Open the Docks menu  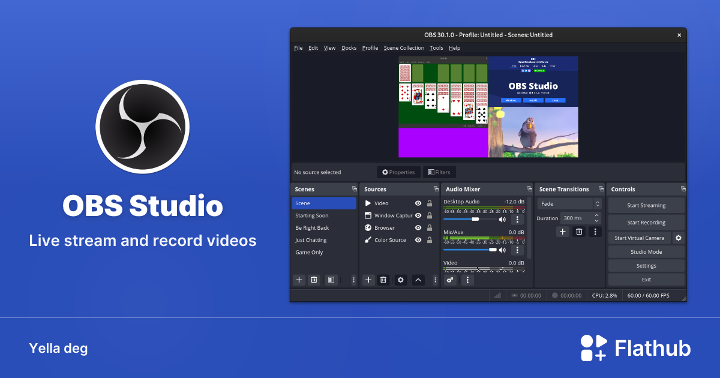pos(349,47)
